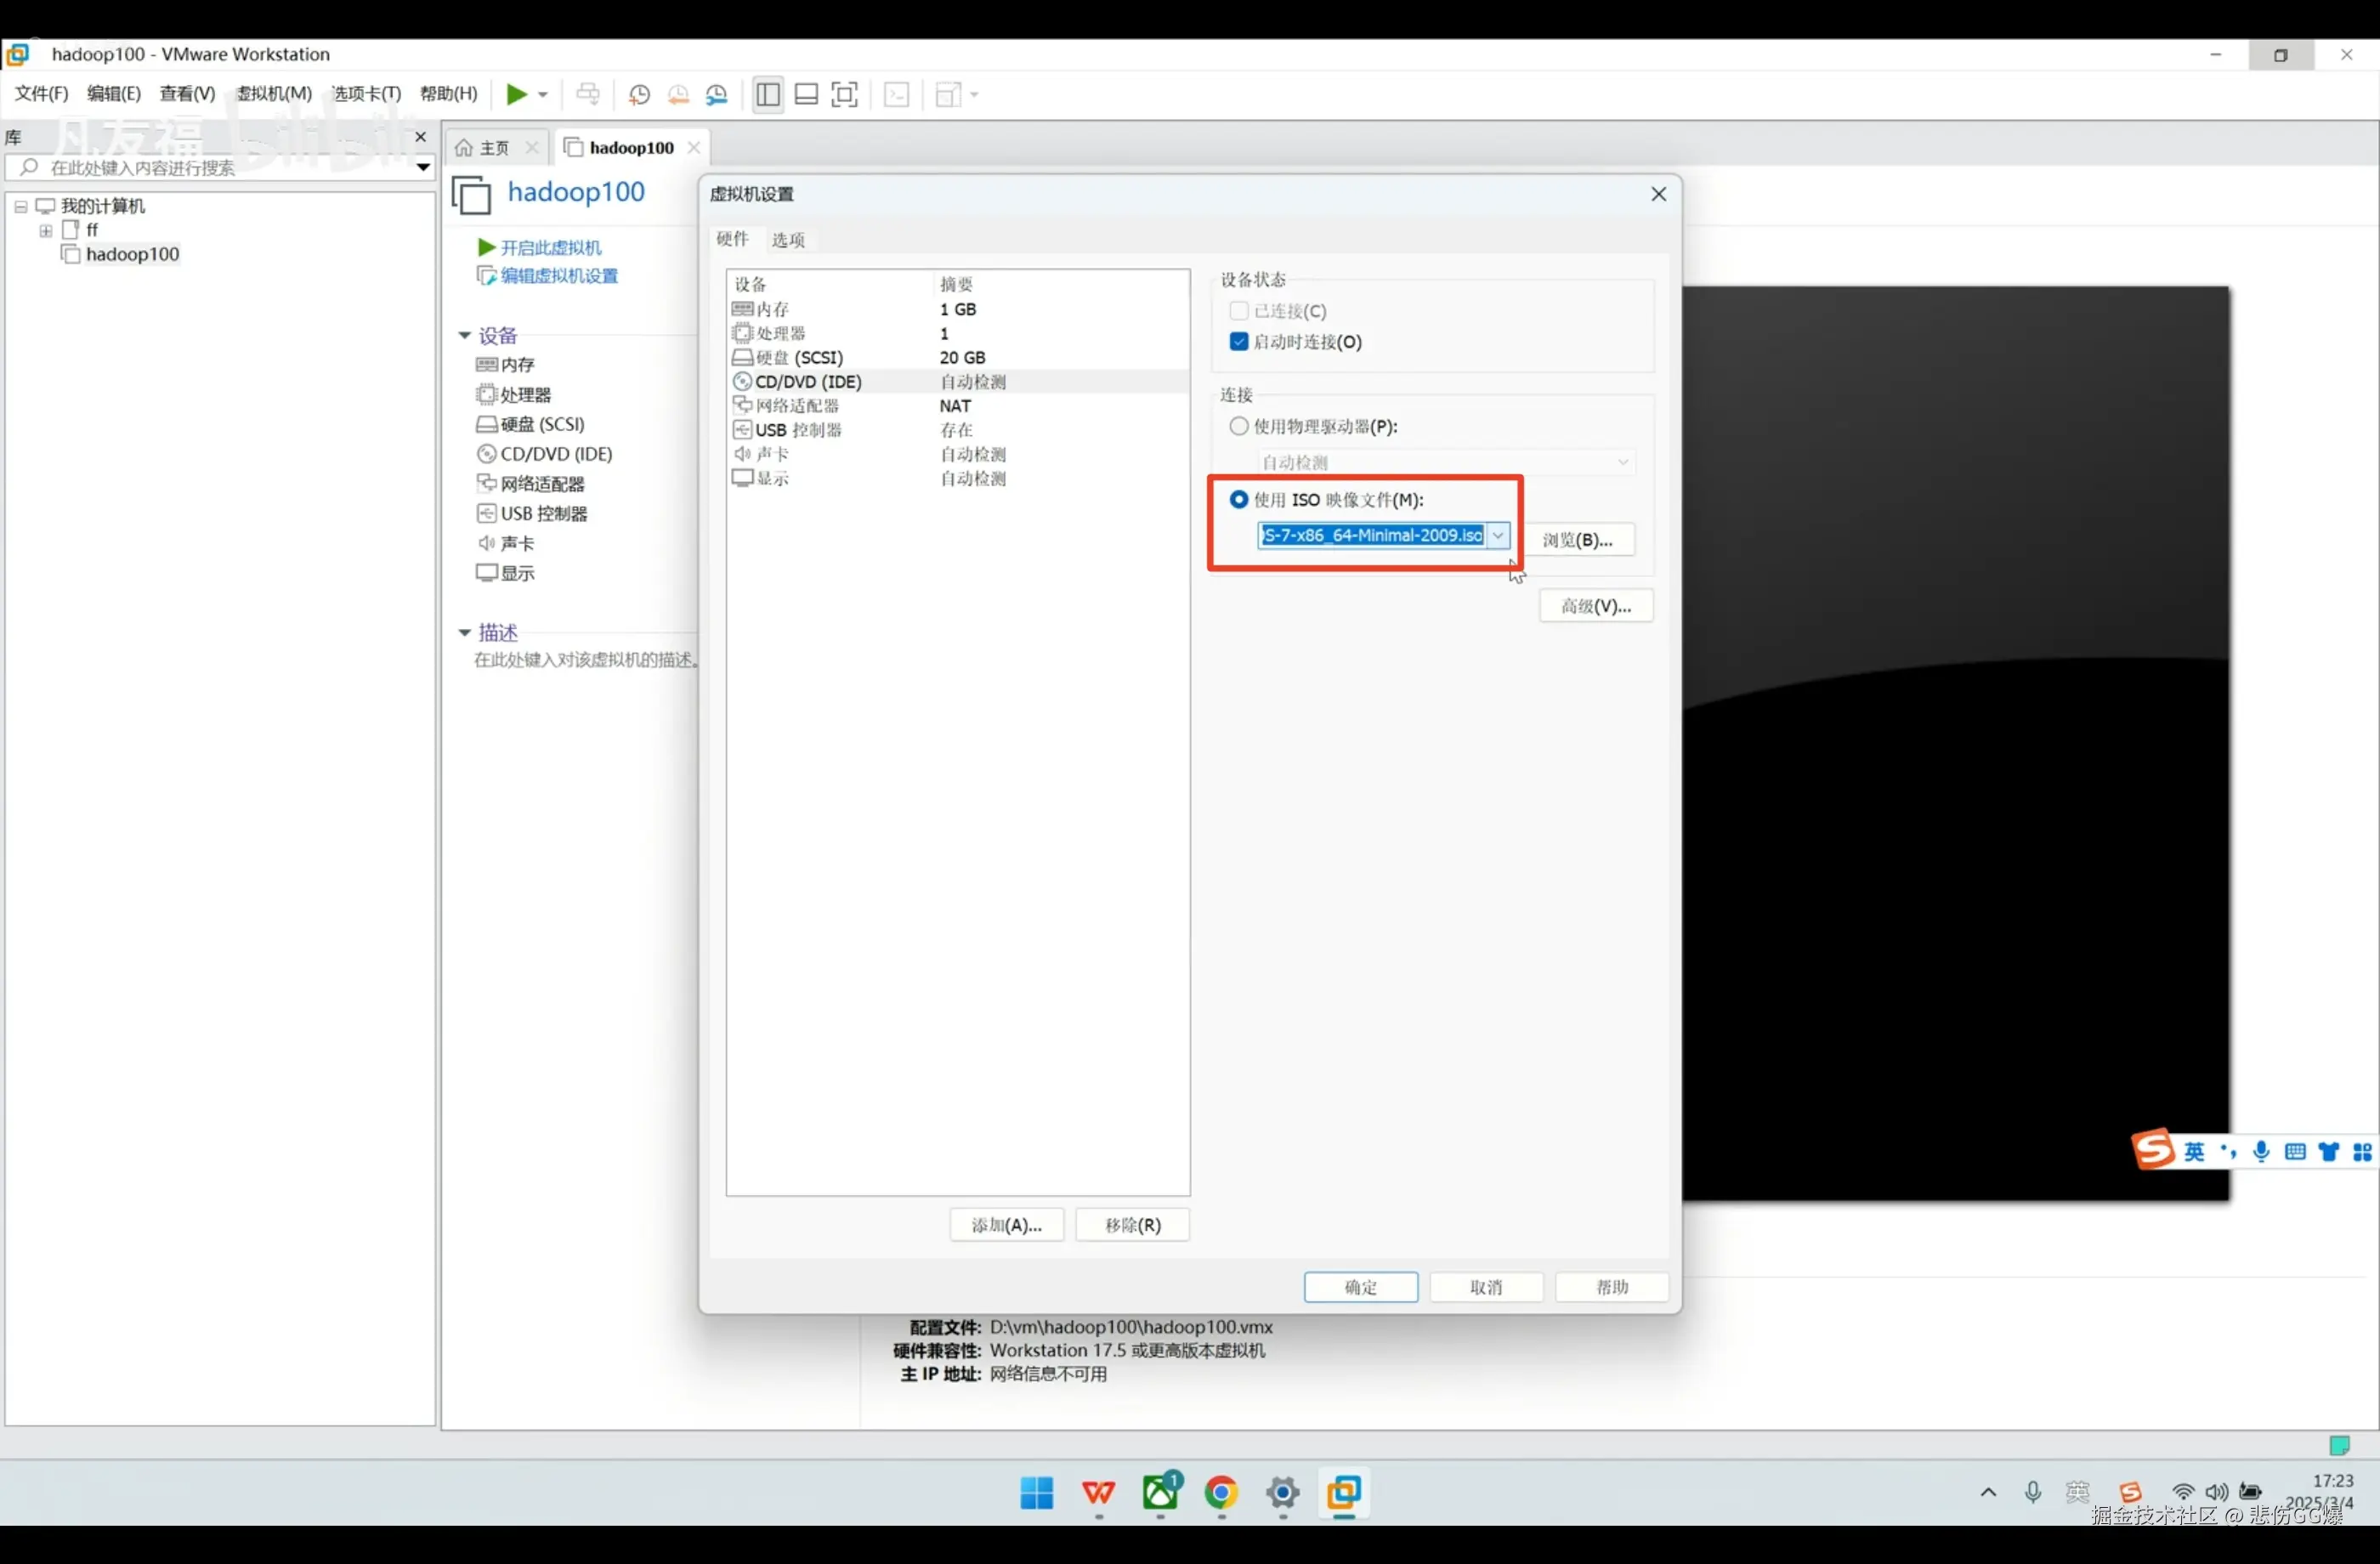Enter full screen mode icon
2380x1564 pixels.
pyautogui.click(x=845, y=94)
